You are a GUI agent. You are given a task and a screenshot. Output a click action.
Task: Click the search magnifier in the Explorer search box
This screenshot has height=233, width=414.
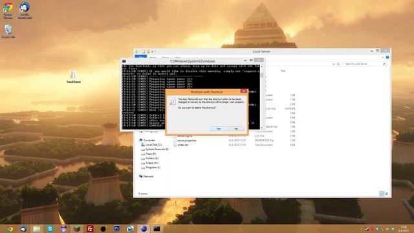coord(384,64)
